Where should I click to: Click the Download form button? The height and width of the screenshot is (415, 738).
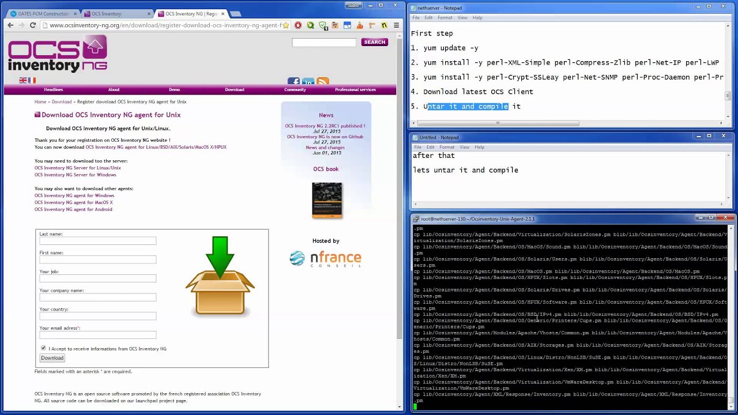point(52,358)
